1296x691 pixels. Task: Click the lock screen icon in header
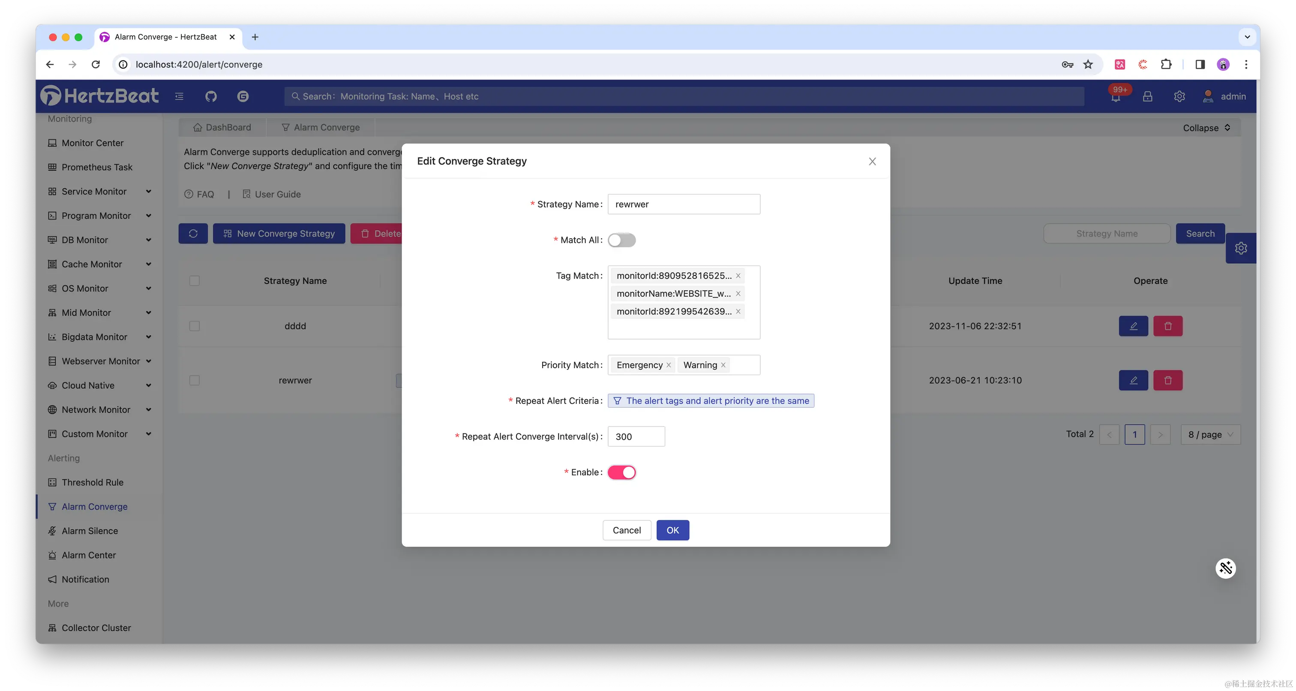point(1147,96)
